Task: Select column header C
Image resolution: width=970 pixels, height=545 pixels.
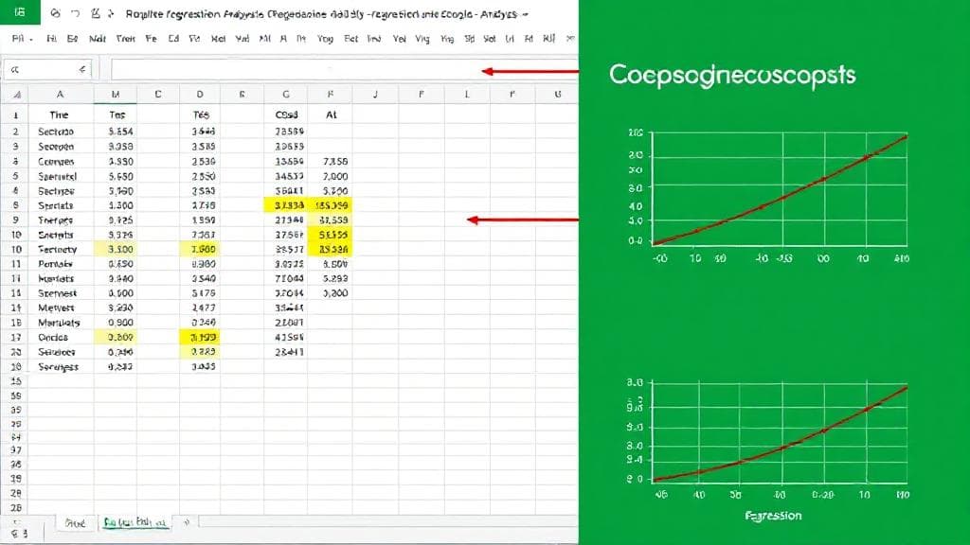Action: click(x=159, y=95)
